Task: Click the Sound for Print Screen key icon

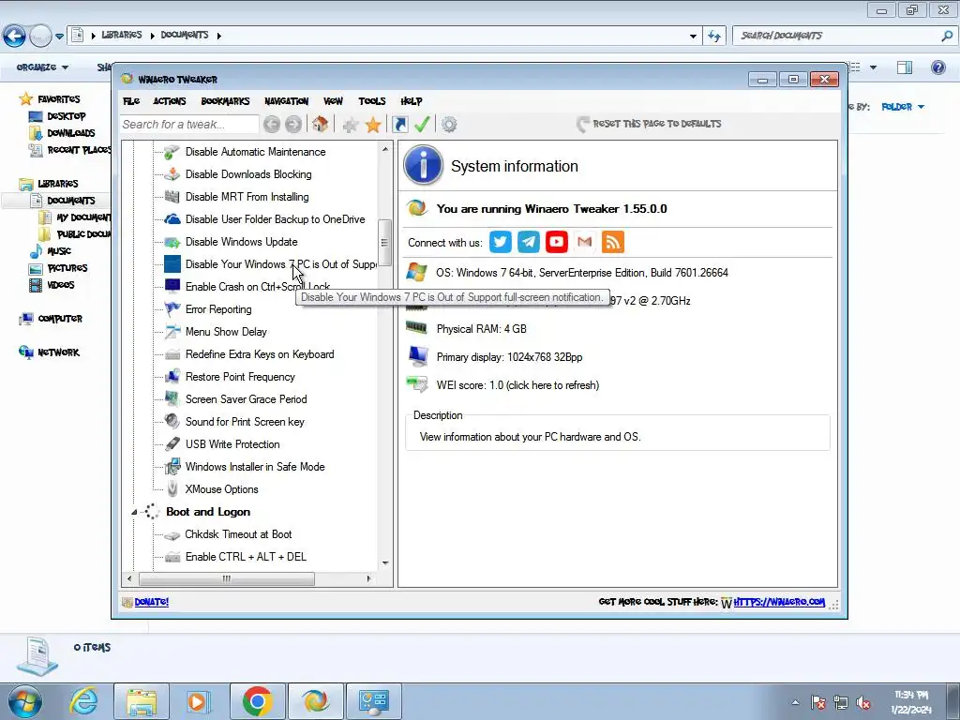Action: [172, 421]
